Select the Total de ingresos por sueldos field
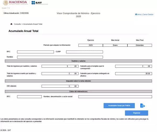157x132 pixels. point(60,66)
